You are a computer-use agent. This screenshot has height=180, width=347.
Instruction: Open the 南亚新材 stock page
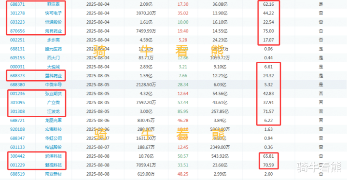pos(54,174)
